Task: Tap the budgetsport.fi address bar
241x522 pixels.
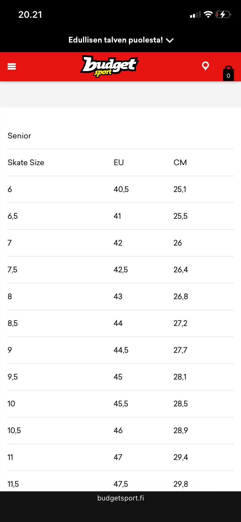Action: [120, 498]
